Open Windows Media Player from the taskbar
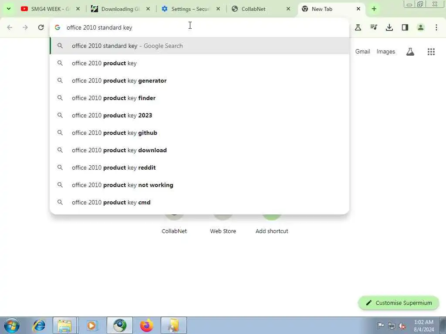Screen dimensions: 446x334 92,325
